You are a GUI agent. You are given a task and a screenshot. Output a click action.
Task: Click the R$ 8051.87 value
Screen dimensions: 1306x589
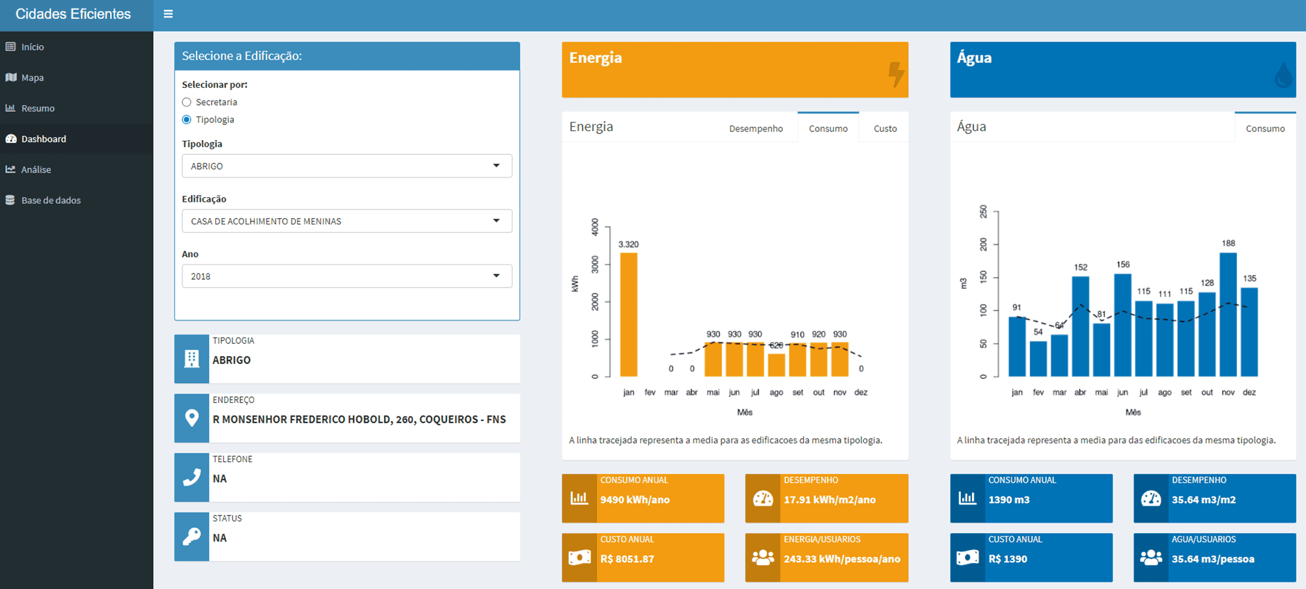click(627, 559)
